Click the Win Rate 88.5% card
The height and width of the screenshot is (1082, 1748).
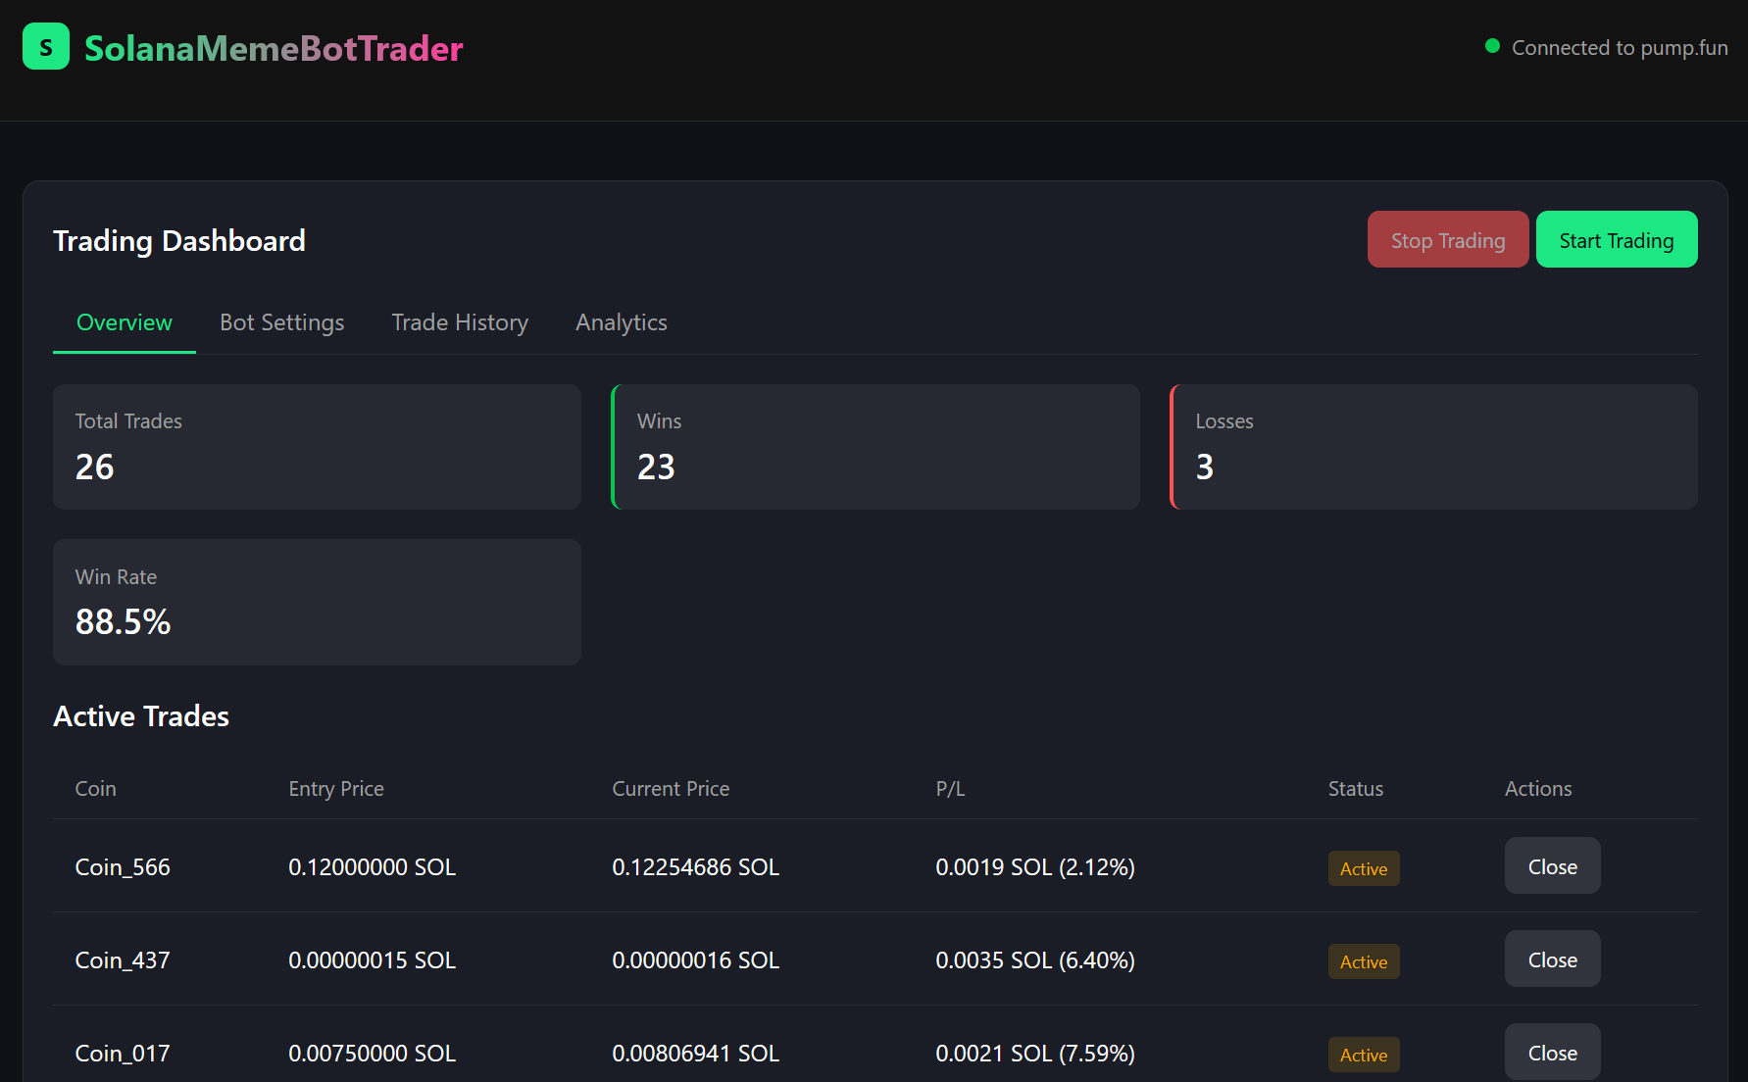(x=317, y=602)
